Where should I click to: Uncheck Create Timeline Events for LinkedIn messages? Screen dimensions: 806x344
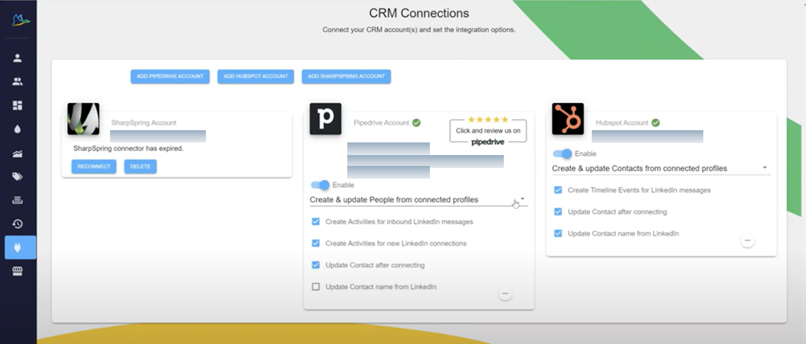tap(558, 190)
